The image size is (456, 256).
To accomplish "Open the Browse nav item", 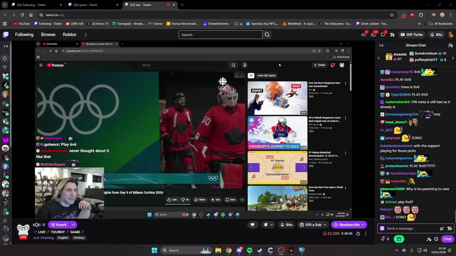I will tap(48, 34).
